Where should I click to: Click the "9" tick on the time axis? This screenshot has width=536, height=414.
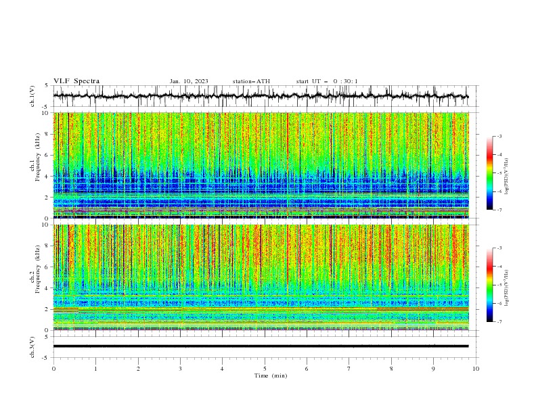[x=433, y=369]
